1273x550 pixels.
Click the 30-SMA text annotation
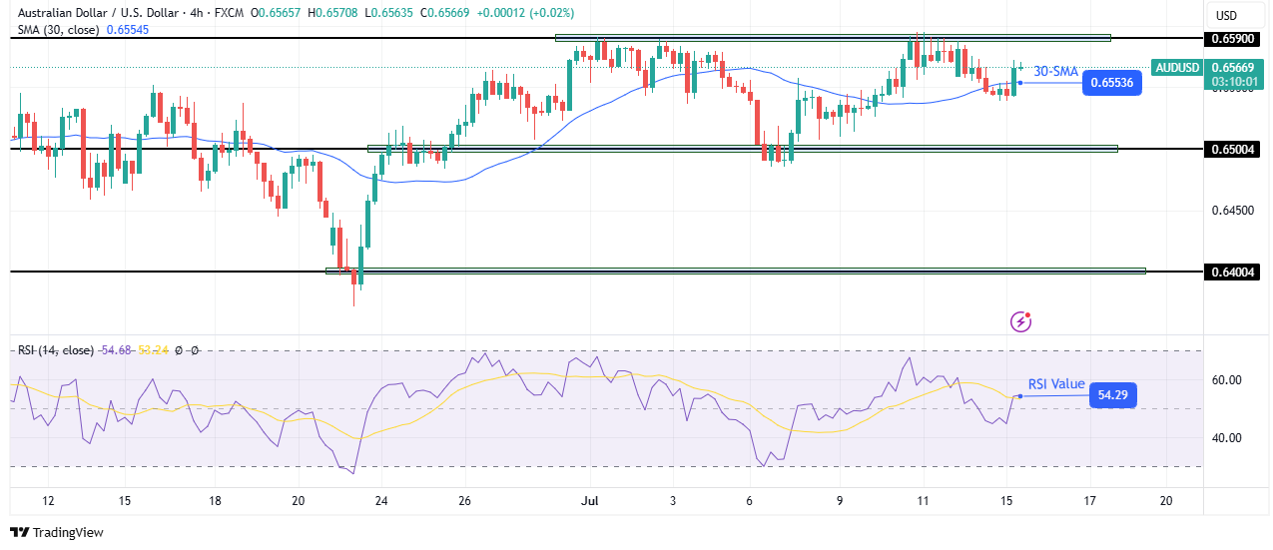pos(1055,71)
